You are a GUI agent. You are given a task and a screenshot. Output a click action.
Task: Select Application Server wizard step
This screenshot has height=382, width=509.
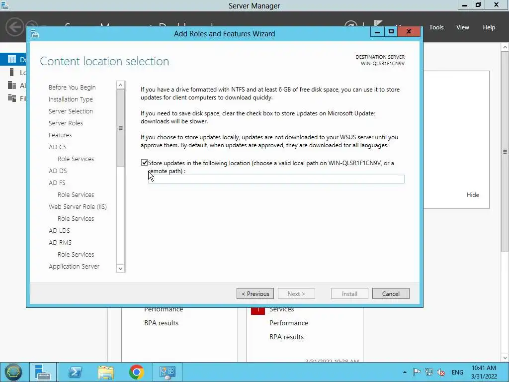click(74, 267)
